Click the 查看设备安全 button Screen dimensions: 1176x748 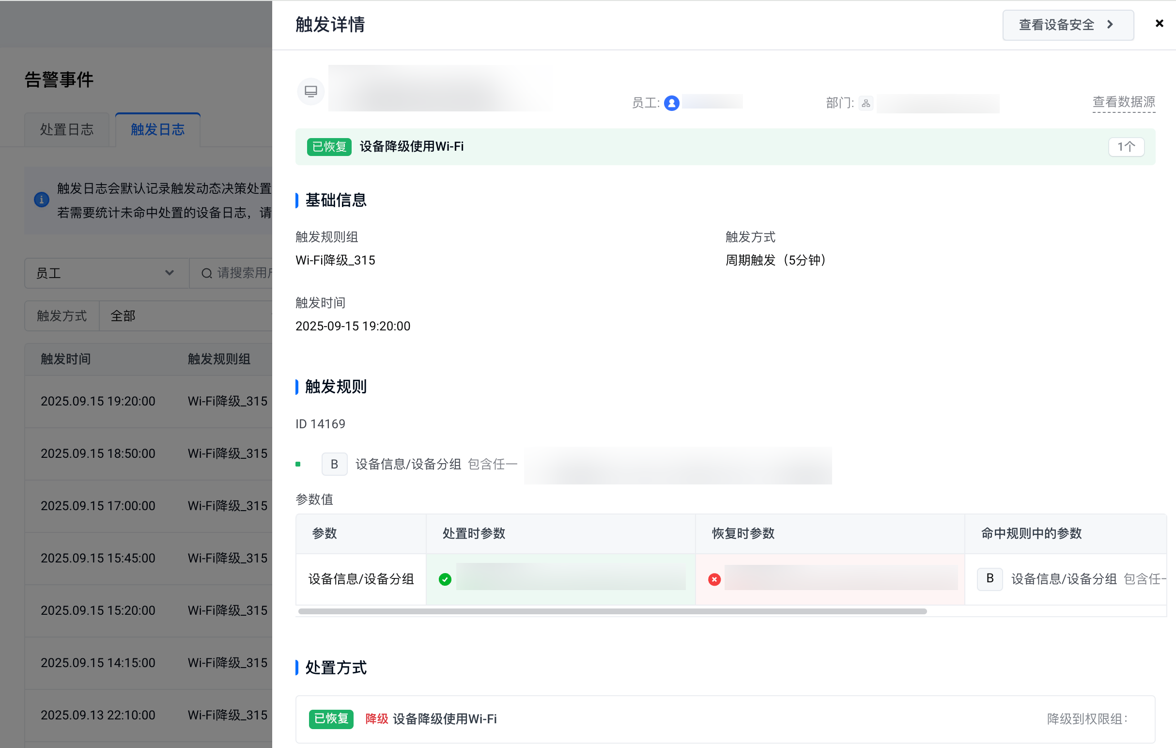pyautogui.click(x=1068, y=25)
